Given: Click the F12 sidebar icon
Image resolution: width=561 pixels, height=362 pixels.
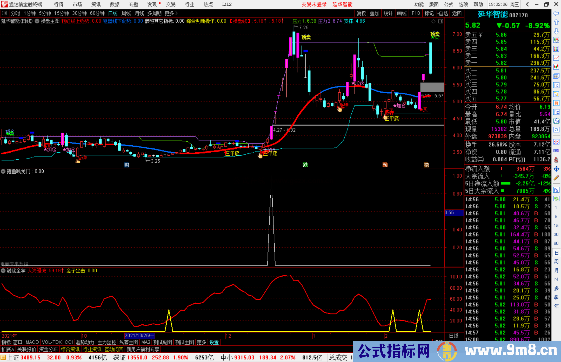Looking at the screenshot, I should 556,112.
